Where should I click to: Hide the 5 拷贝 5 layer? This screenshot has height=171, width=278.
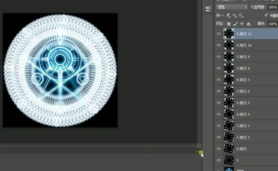pos(218,103)
